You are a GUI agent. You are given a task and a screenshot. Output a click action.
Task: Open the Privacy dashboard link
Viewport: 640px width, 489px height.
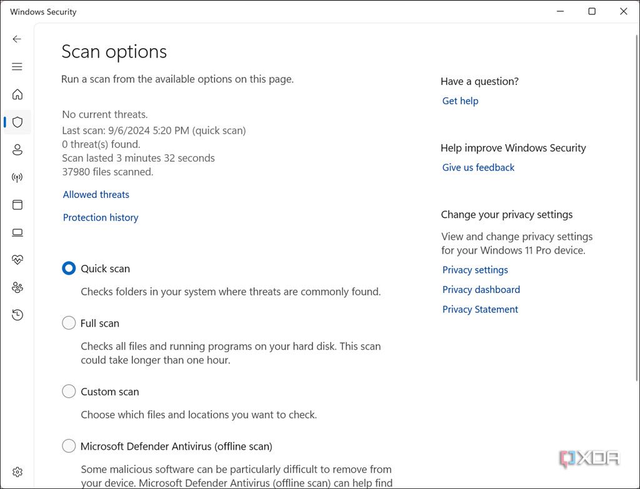tap(481, 290)
